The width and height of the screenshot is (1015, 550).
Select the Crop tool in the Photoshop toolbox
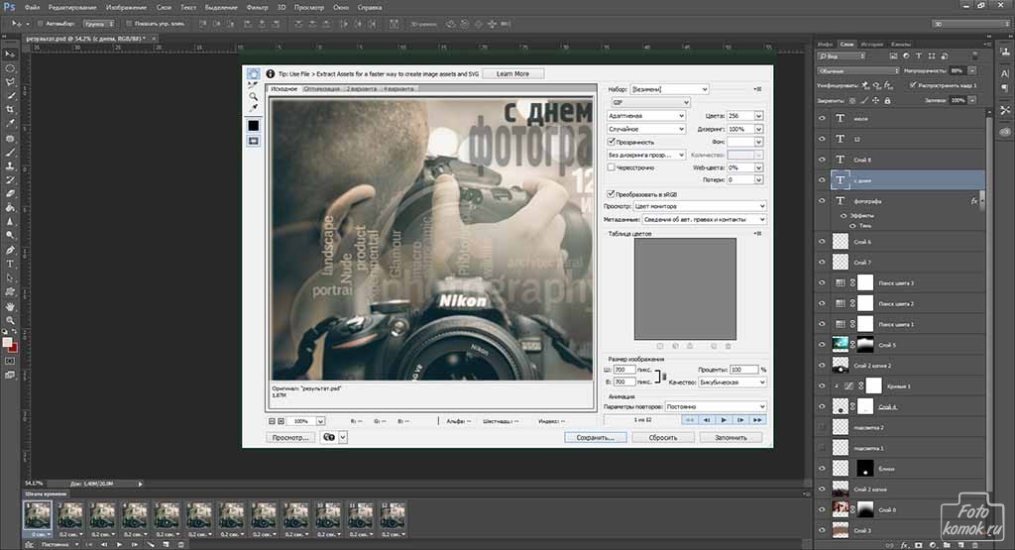10,109
